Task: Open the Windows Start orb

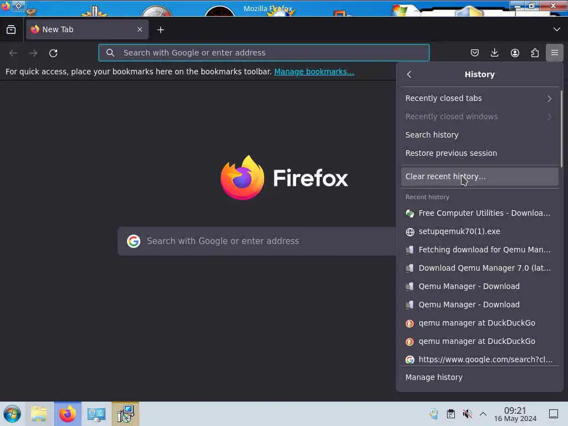Action: pos(12,414)
